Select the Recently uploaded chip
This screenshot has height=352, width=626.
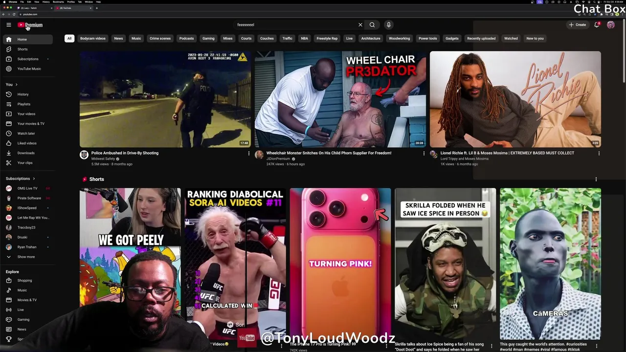481,38
